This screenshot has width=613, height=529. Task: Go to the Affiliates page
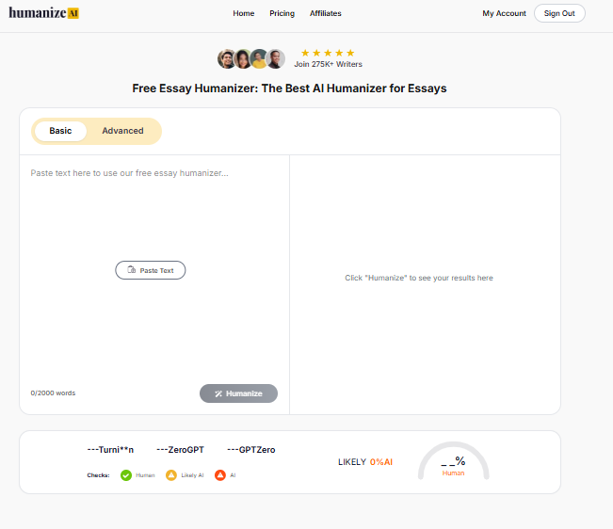coord(325,13)
